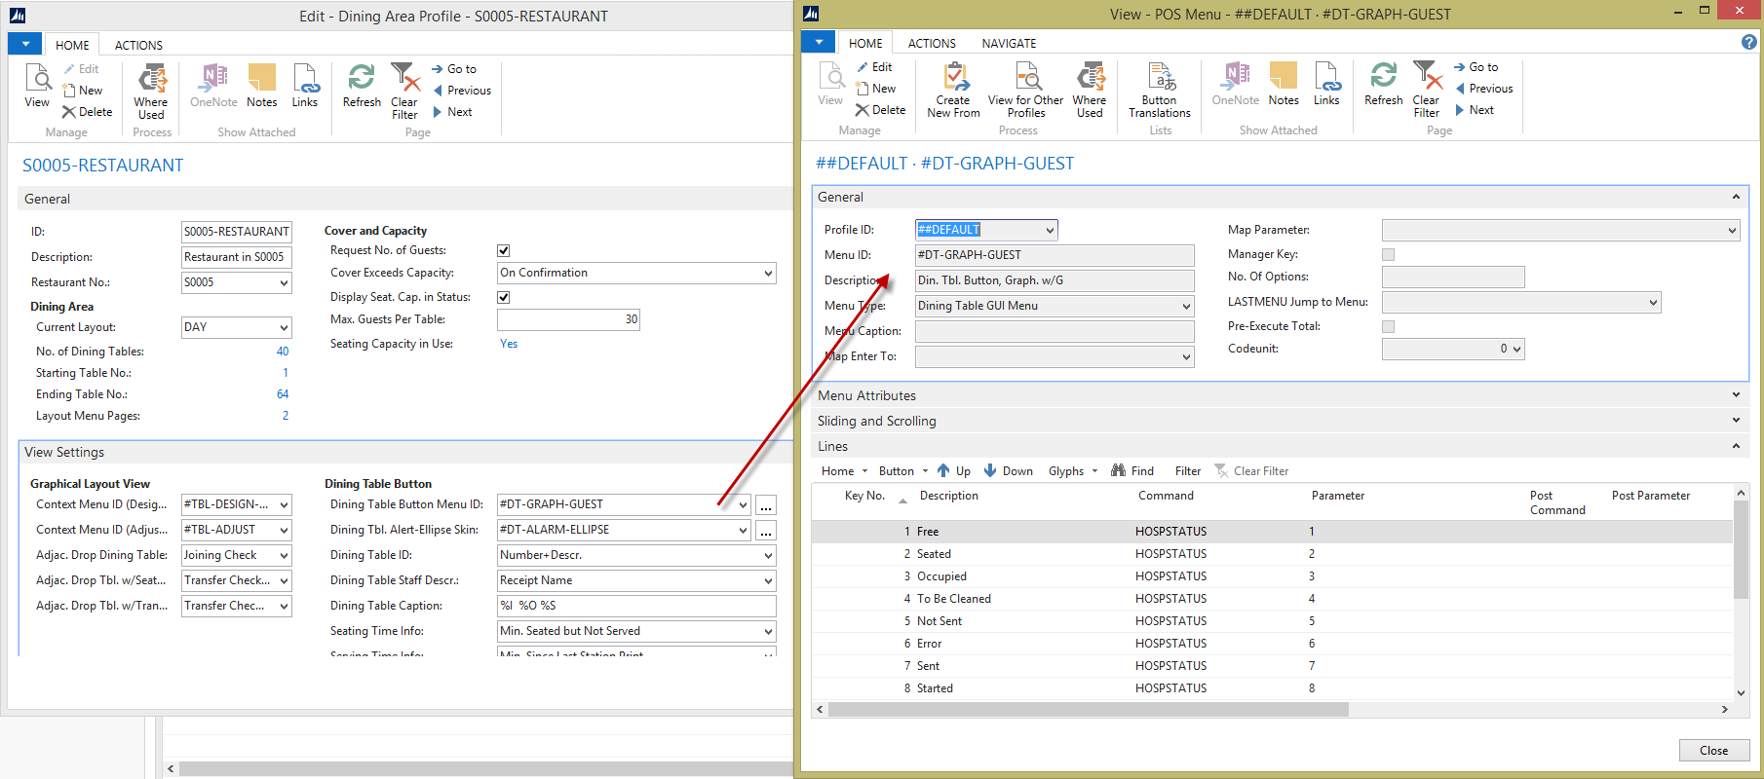Click Find icon in Lines toolbar
The image size is (1764, 779).
(1119, 470)
